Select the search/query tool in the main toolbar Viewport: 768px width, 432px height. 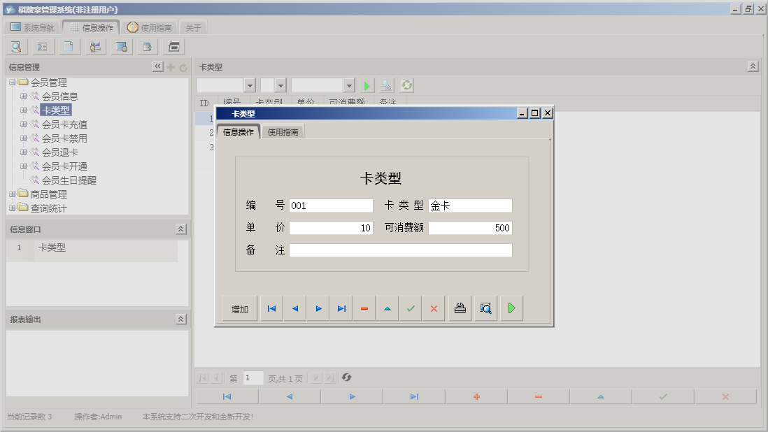click(x=16, y=46)
